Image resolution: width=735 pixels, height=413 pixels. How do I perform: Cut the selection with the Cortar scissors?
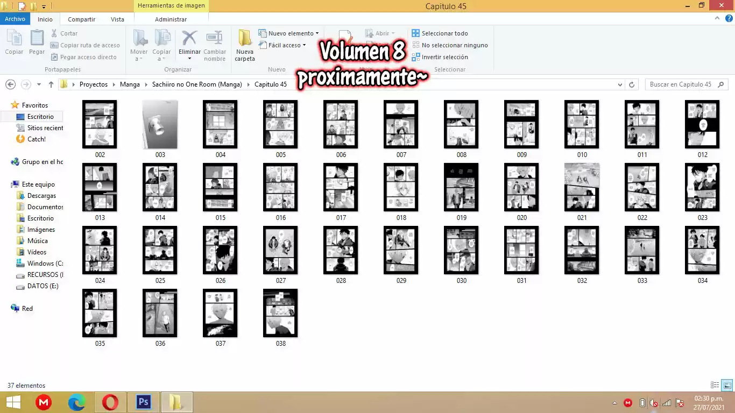[65, 33]
